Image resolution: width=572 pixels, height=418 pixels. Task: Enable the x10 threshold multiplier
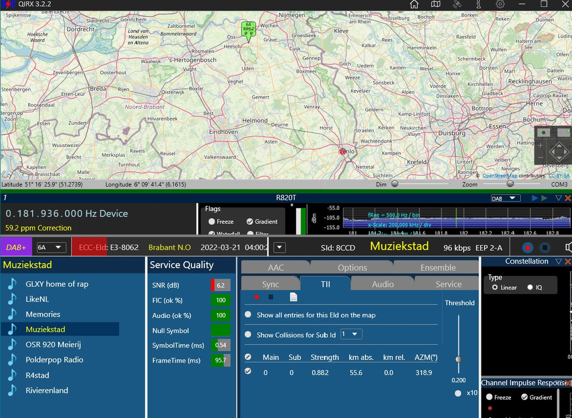click(x=458, y=393)
